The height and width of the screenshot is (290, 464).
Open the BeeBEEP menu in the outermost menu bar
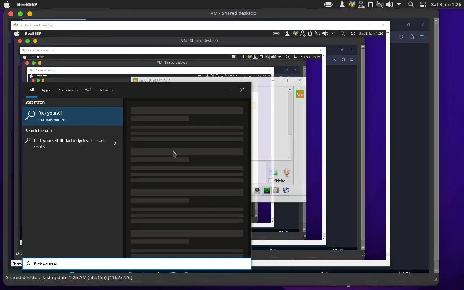(27, 4)
